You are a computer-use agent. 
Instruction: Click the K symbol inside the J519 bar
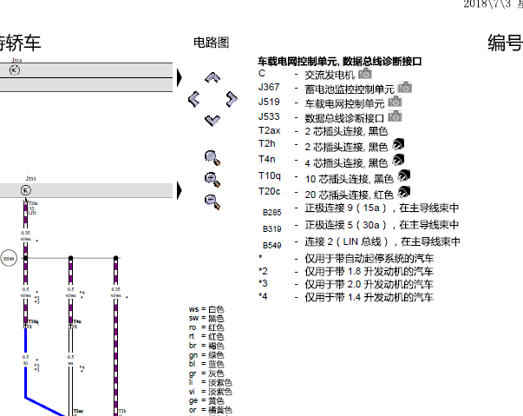15,70
